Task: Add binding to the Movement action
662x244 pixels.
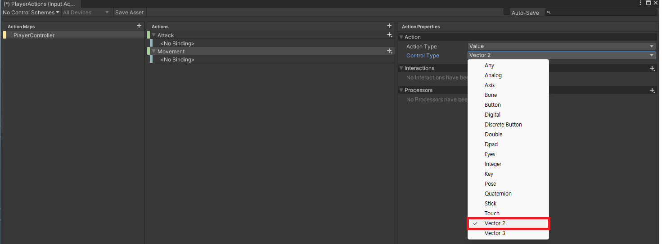Action: point(390,51)
